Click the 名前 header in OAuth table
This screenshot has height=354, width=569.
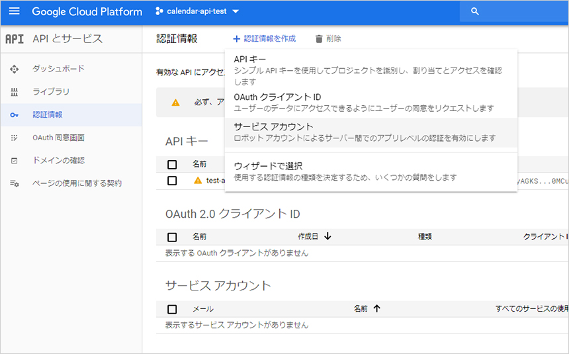tap(200, 237)
